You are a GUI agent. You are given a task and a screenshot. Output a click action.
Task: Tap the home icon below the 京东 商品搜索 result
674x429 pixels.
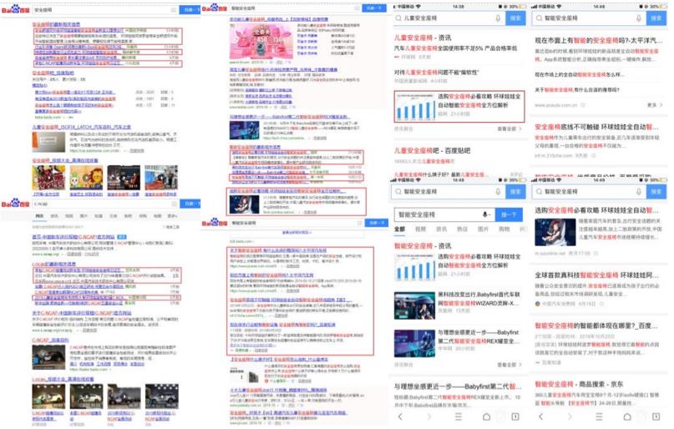(x=627, y=416)
